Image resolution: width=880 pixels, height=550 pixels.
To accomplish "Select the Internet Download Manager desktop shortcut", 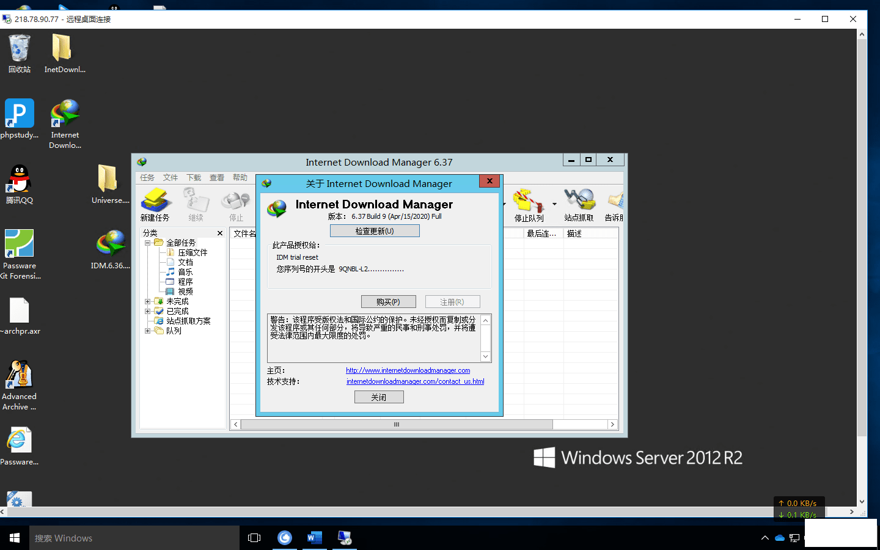I will [65, 123].
